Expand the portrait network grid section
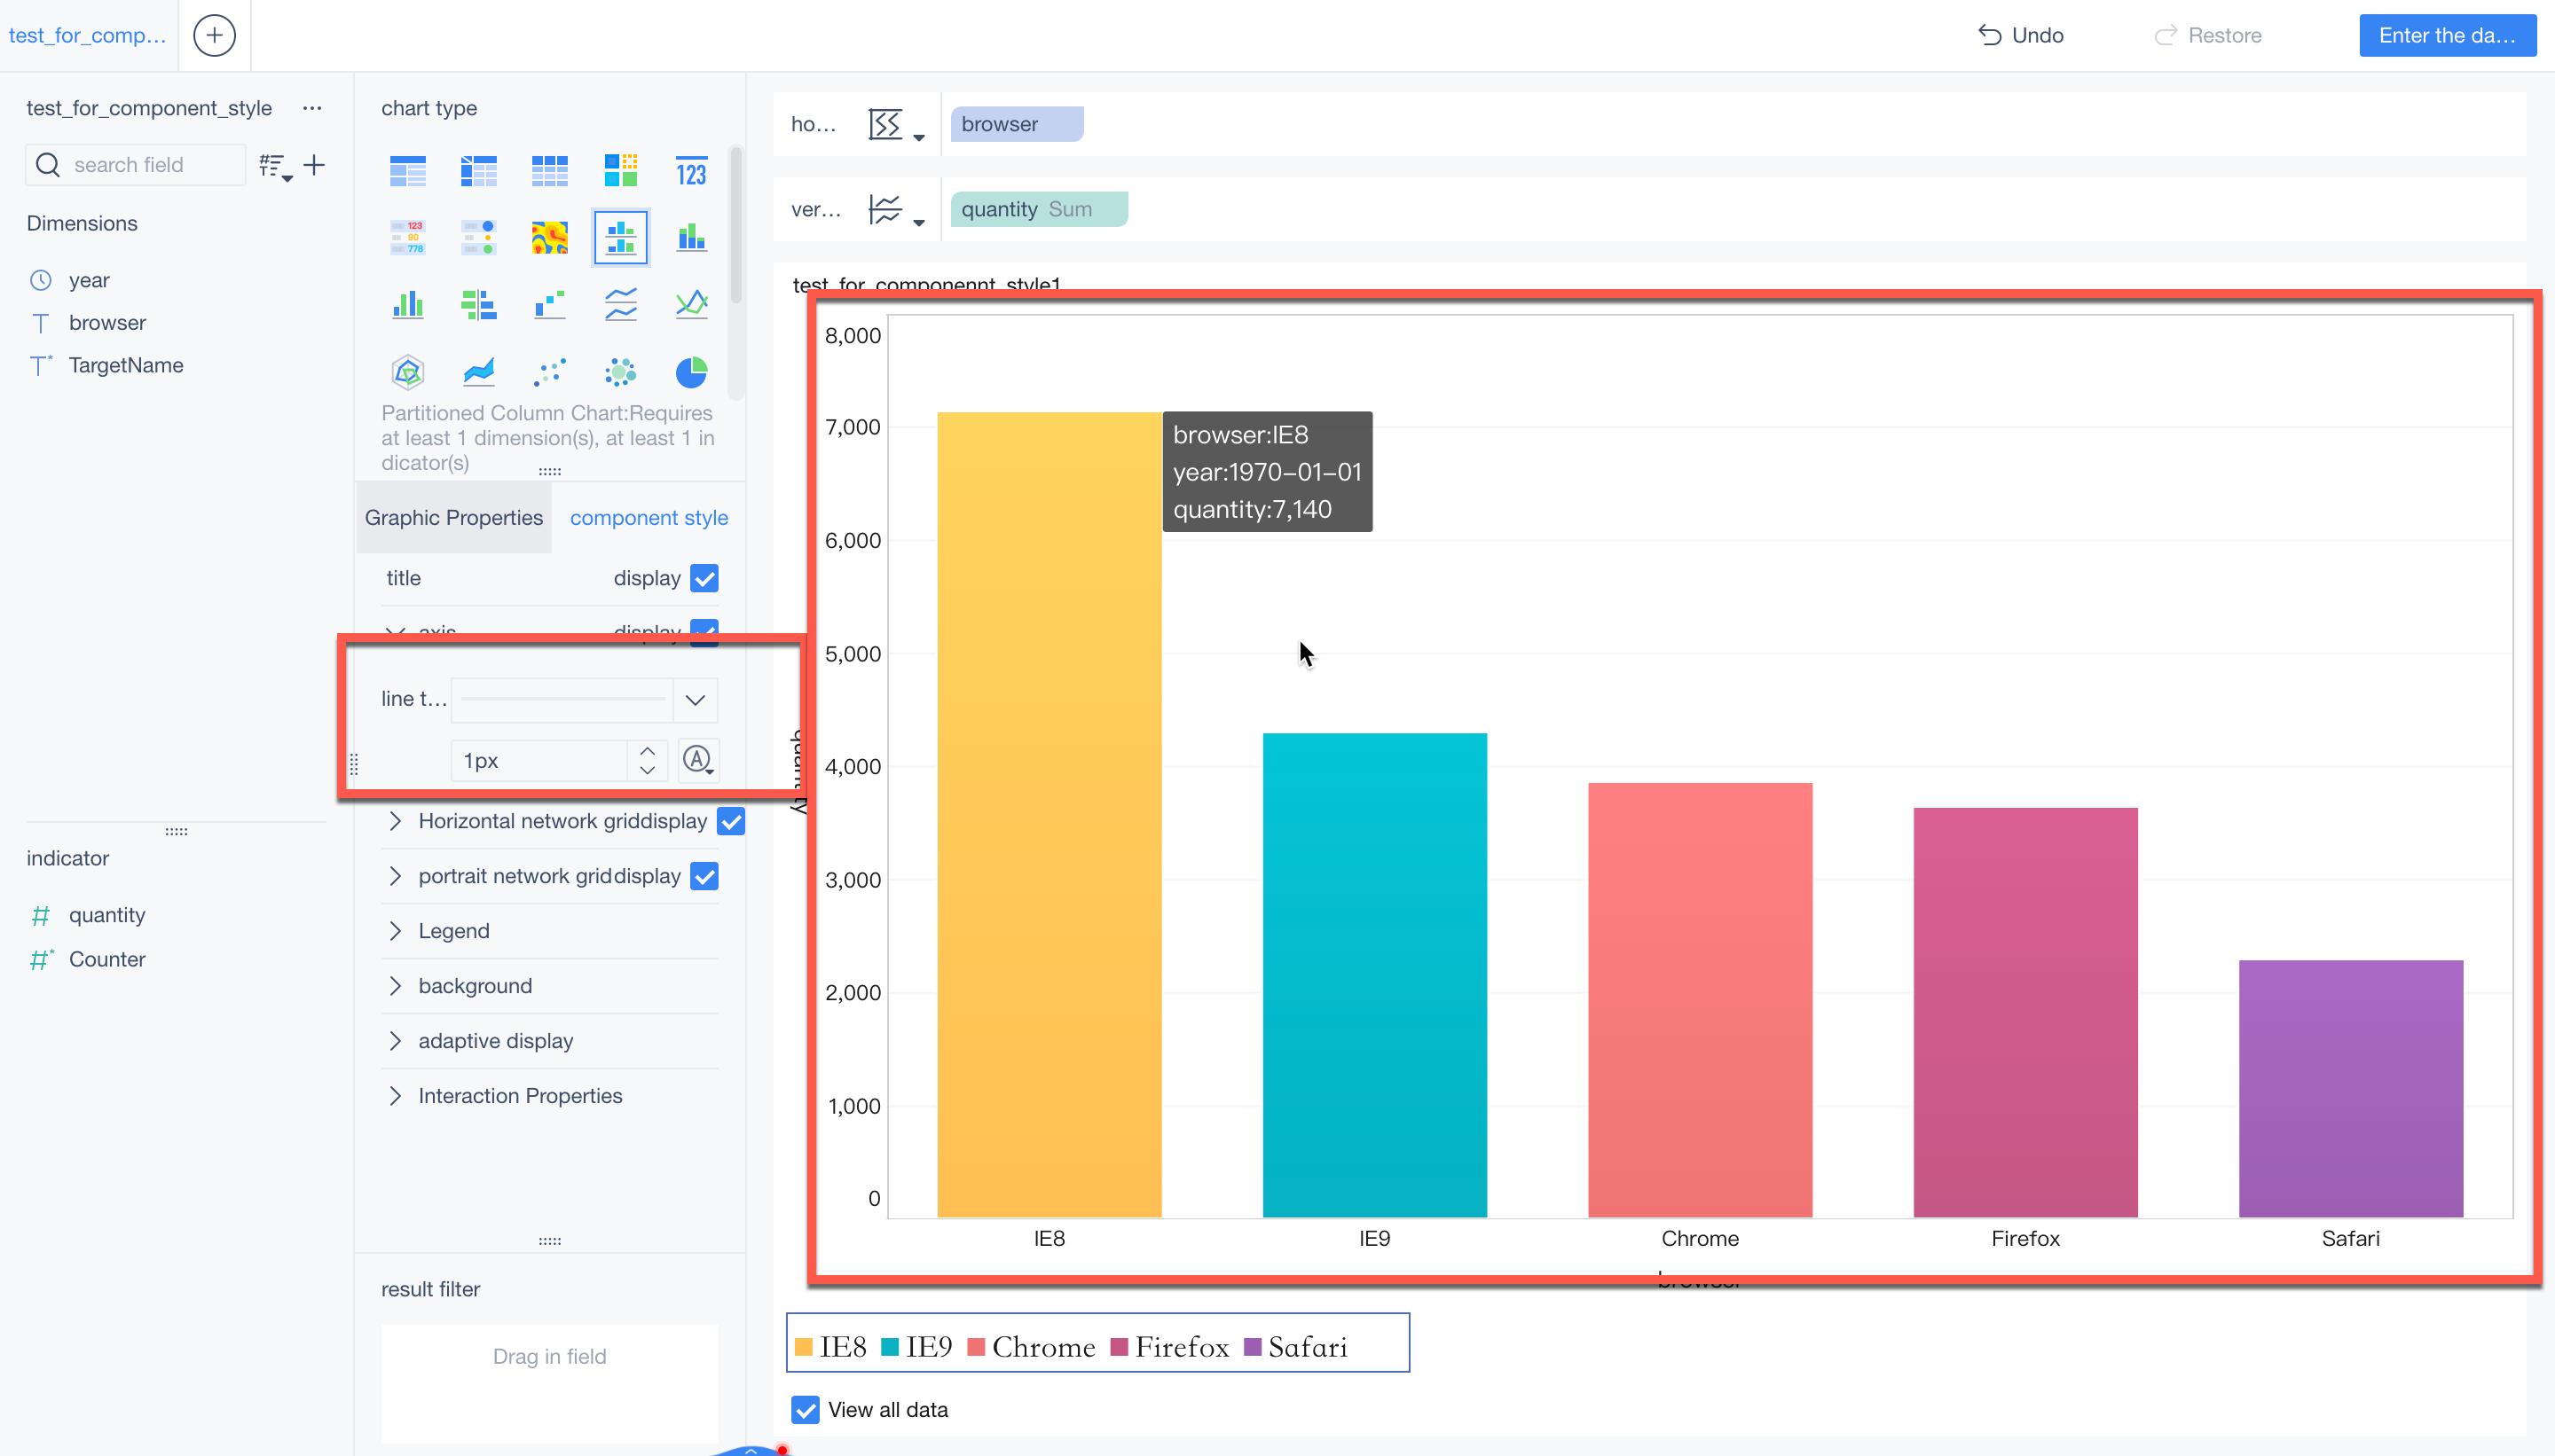Viewport: 2555px width, 1456px height. 395,876
